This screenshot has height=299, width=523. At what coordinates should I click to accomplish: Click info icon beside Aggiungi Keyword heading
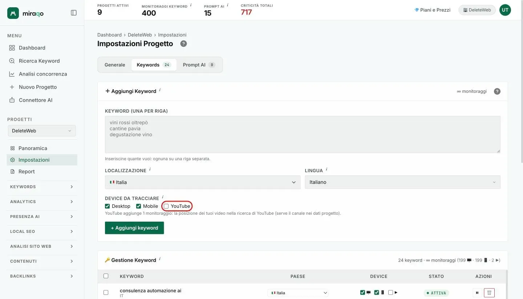click(160, 90)
